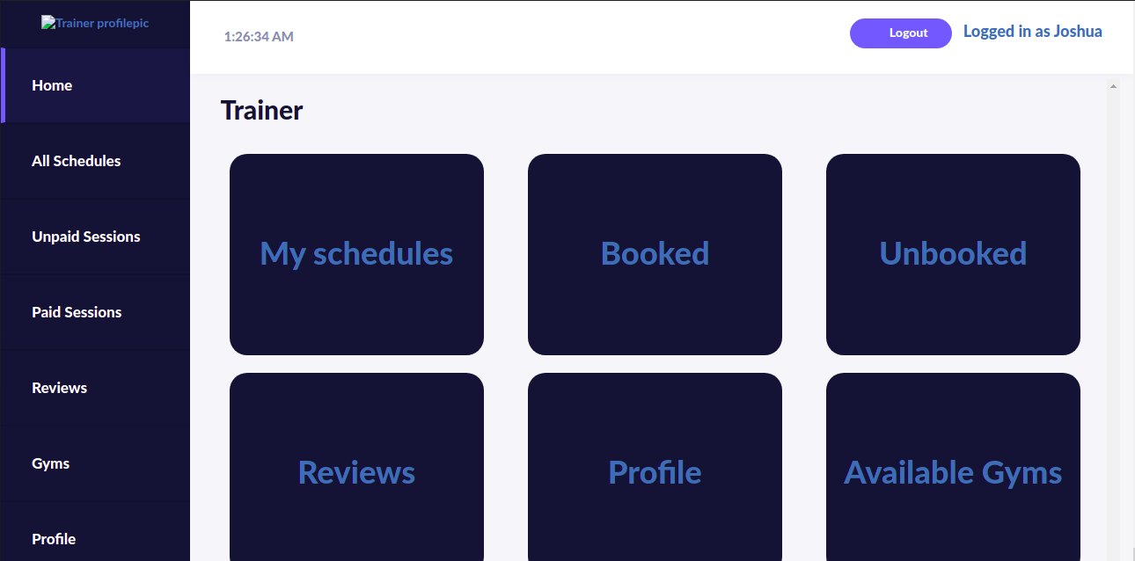The width and height of the screenshot is (1135, 561).
Task: Select Home in the sidebar
Action: coord(52,85)
